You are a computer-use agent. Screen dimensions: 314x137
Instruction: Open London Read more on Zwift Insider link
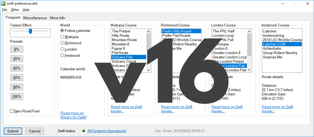pos(227,109)
